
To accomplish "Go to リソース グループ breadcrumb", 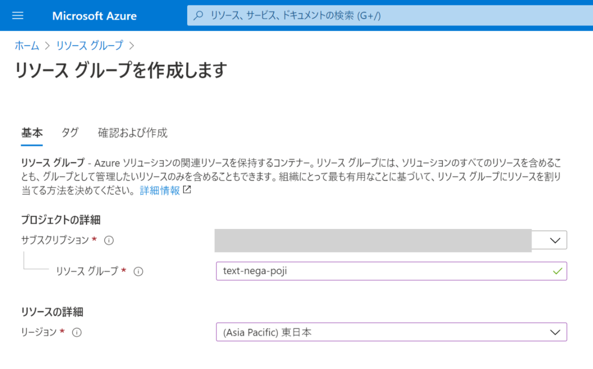I will [89, 45].
